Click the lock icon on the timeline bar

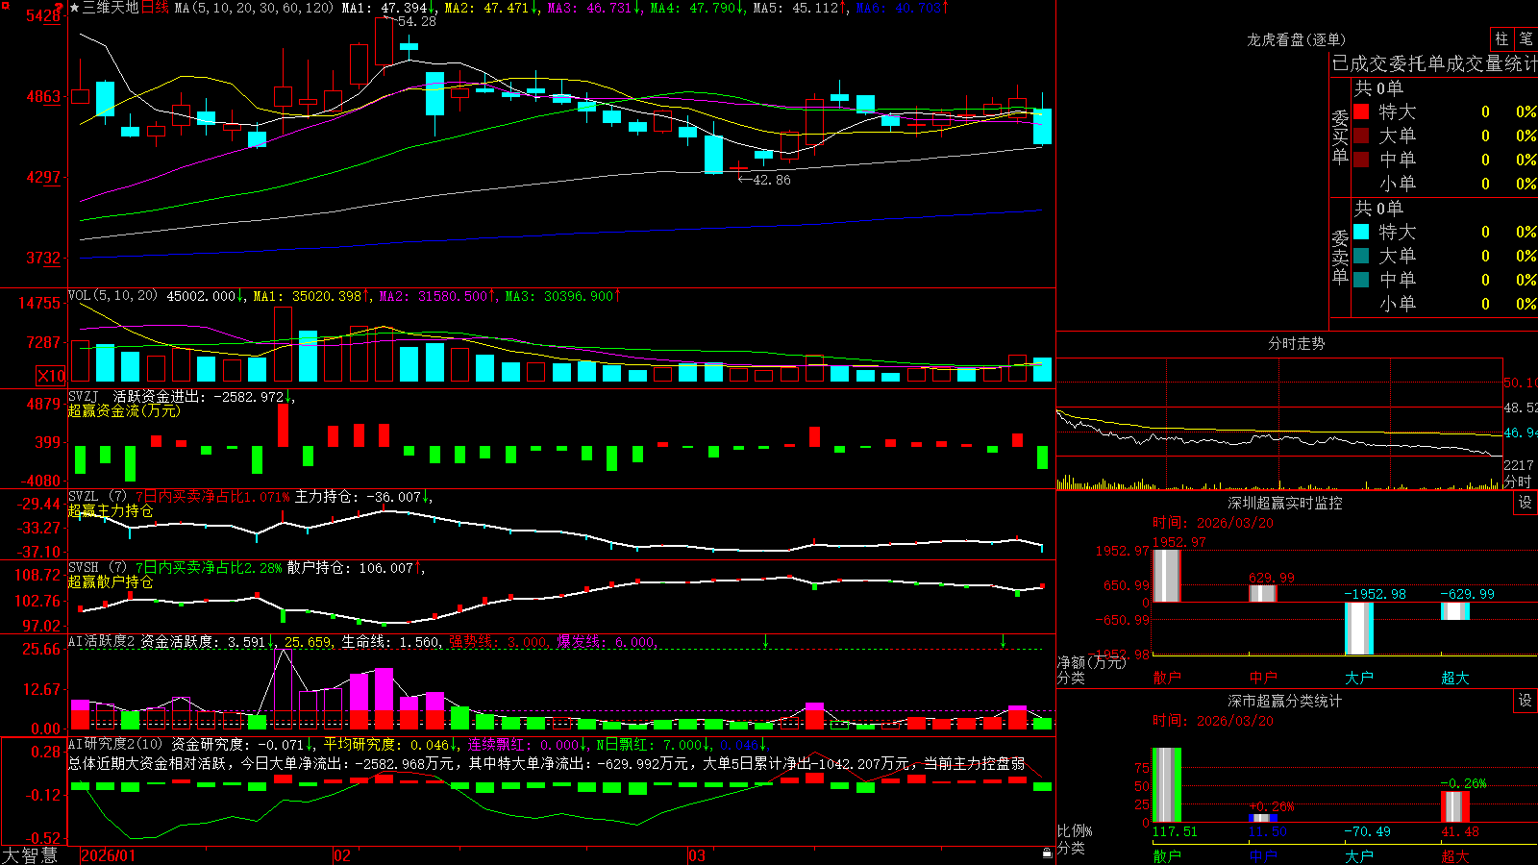click(x=1047, y=853)
